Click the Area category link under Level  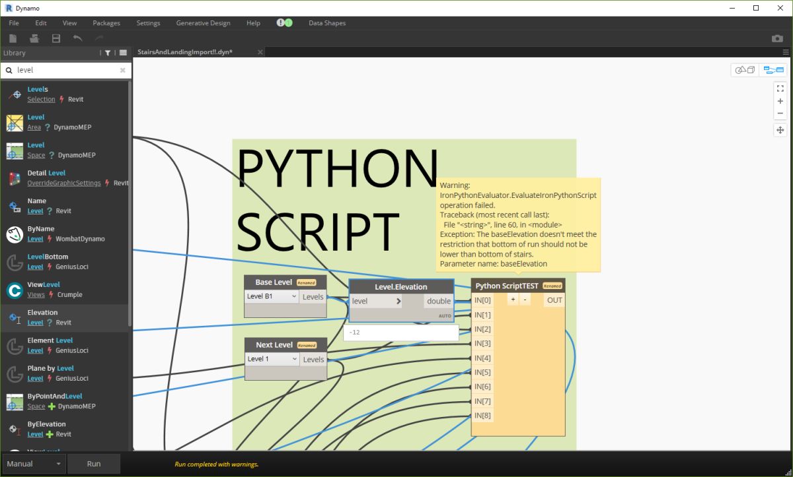click(34, 127)
